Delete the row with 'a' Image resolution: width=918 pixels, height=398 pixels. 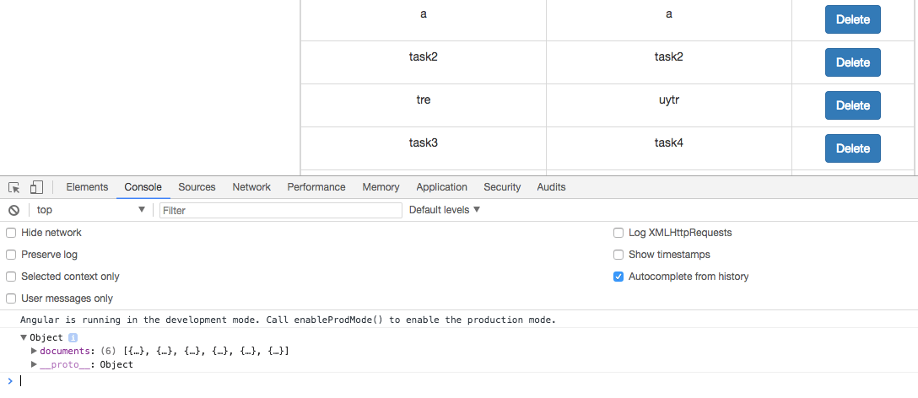[x=852, y=19]
